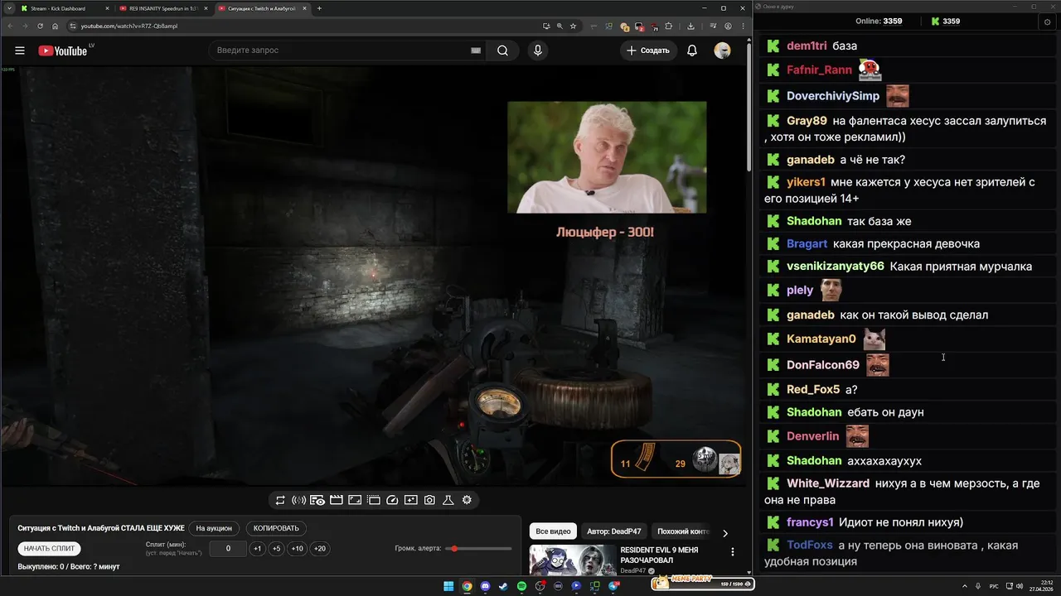
Task: Click the video filters sparkle icon
Action: click(411, 500)
